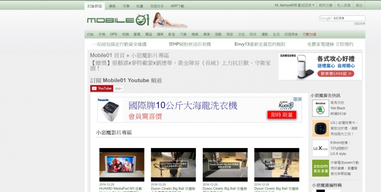Click the LG X style logo

pyautogui.click(x=321, y=148)
